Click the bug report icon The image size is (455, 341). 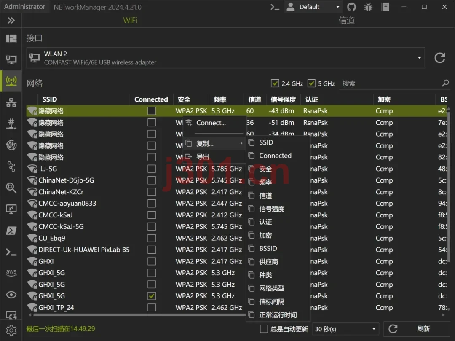click(x=368, y=7)
